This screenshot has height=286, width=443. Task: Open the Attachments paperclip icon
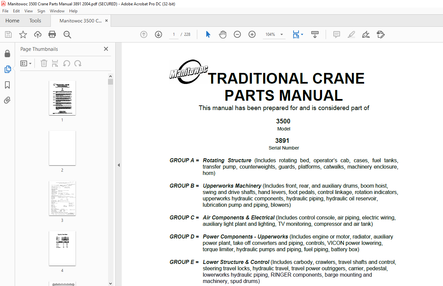click(7, 100)
